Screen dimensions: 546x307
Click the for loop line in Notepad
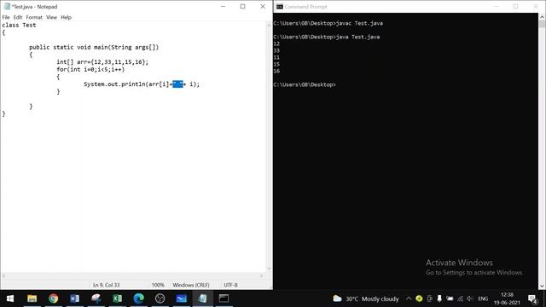tap(90, 69)
